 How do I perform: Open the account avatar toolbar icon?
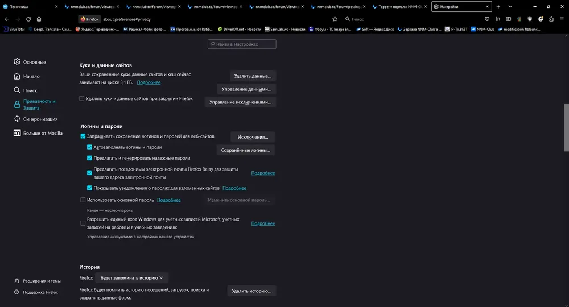pyautogui.click(x=541, y=19)
